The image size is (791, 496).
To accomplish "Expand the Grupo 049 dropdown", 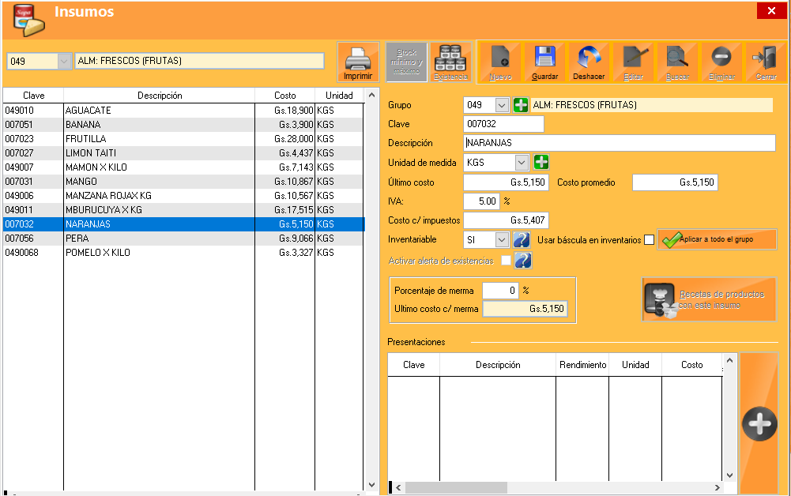I will tap(502, 105).
